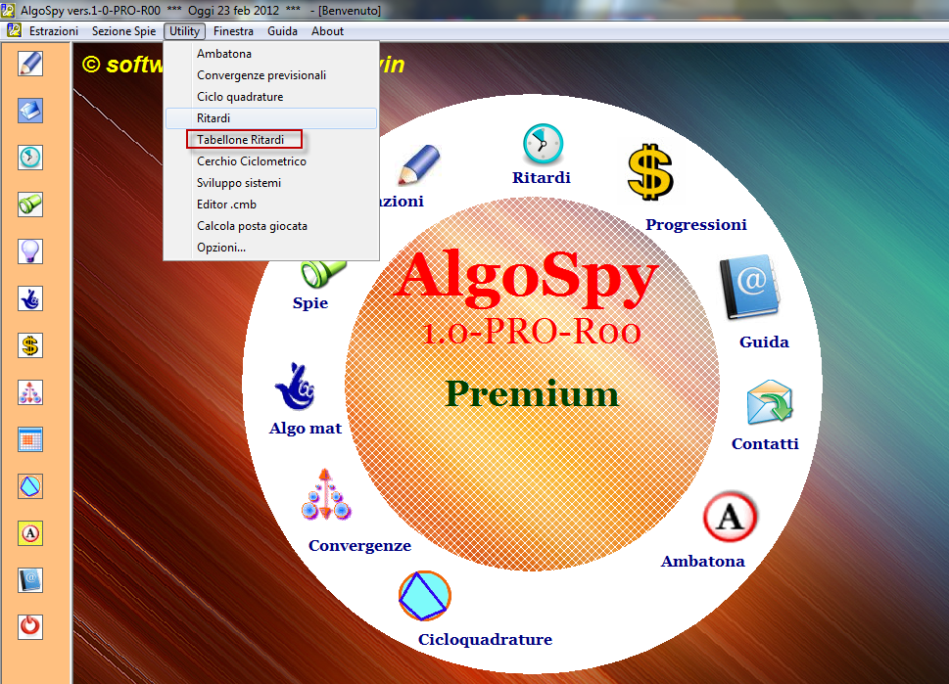The image size is (949, 684).
Task: Click the app icon left of Estrazioni menu
Action: click(x=14, y=30)
